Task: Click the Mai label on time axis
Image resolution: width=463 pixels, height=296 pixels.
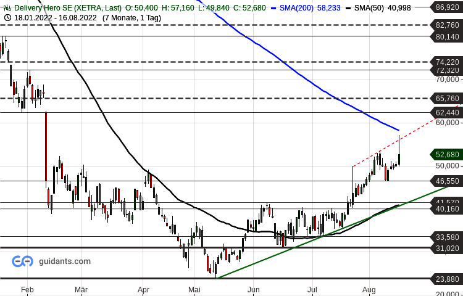Action: pyautogui.click(x=194, y=289)
